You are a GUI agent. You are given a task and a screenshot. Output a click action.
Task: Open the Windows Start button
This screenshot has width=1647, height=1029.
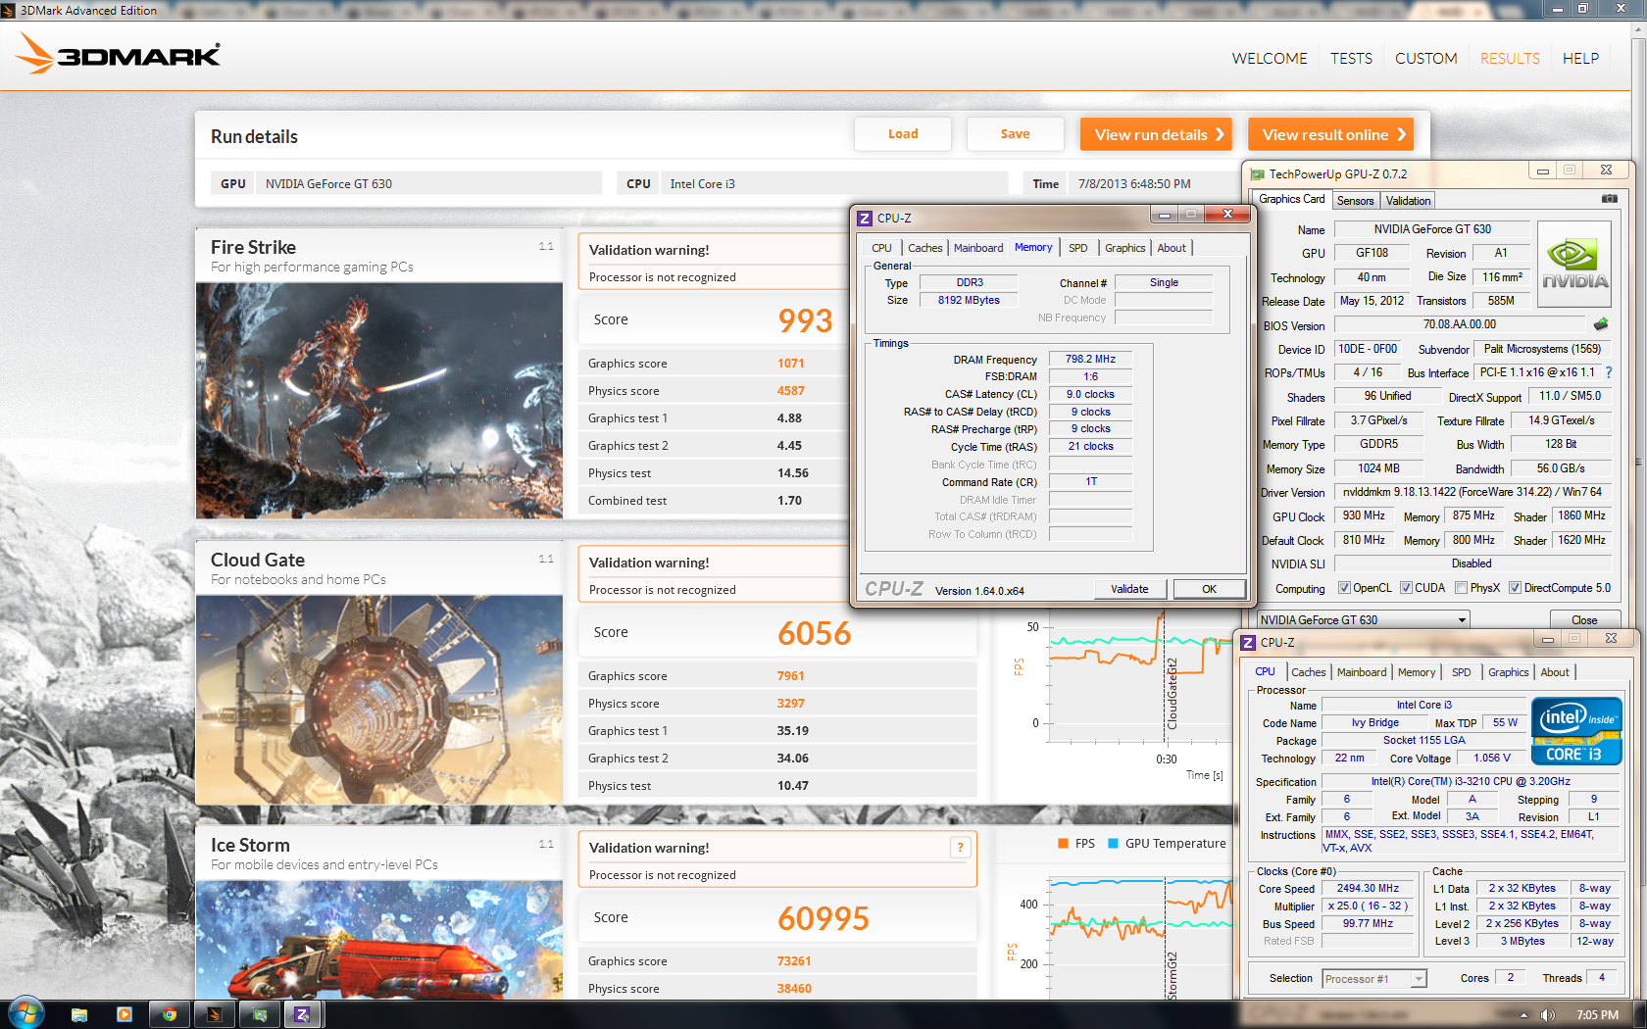pos(25,1013)
